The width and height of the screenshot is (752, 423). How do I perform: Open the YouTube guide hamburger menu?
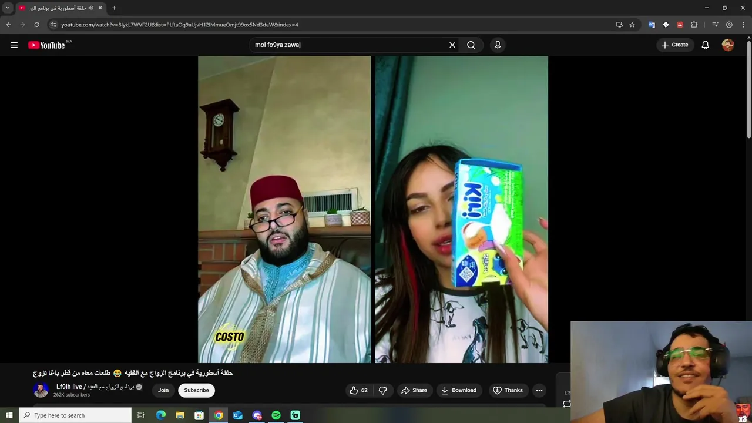tap(14, 45)
